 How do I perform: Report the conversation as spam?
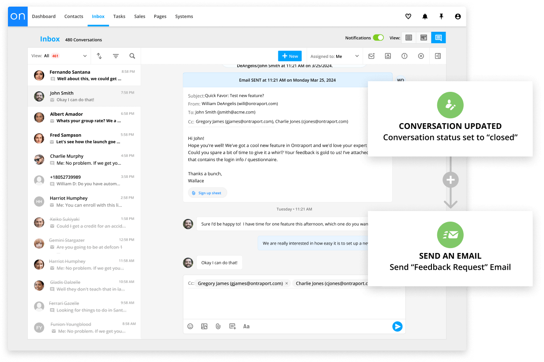[x=405, y=56]
